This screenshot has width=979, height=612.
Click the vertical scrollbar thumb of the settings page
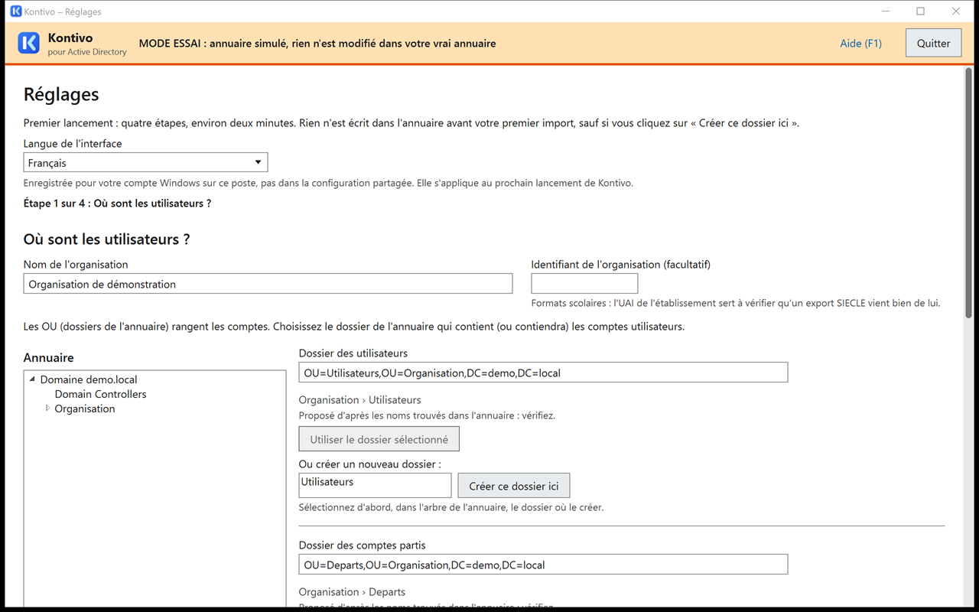tap(968, 191)
